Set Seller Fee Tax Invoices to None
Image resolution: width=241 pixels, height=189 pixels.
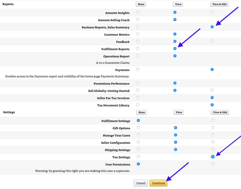[x=138, y=98]
